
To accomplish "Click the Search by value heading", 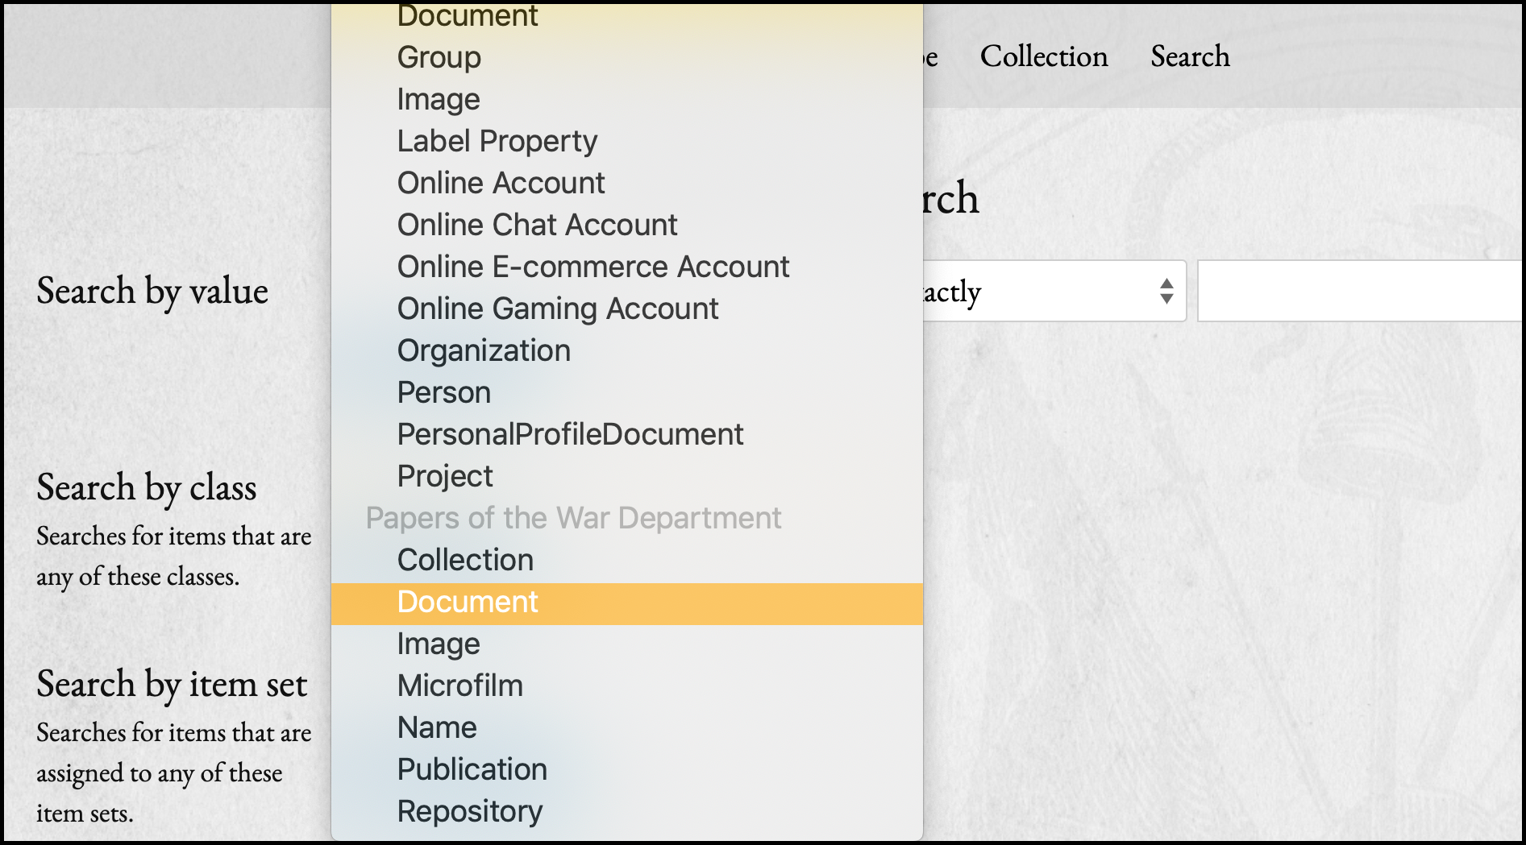I will coord(152,292).
